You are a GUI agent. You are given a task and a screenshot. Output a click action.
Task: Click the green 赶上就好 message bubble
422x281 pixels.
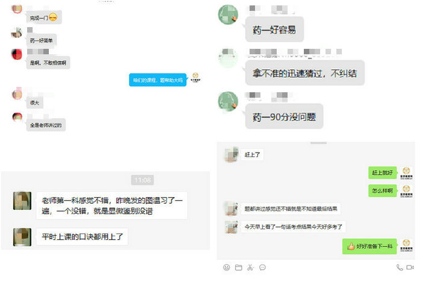[x=382, y=172]
